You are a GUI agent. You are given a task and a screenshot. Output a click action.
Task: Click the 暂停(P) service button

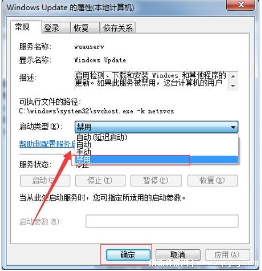156,180
